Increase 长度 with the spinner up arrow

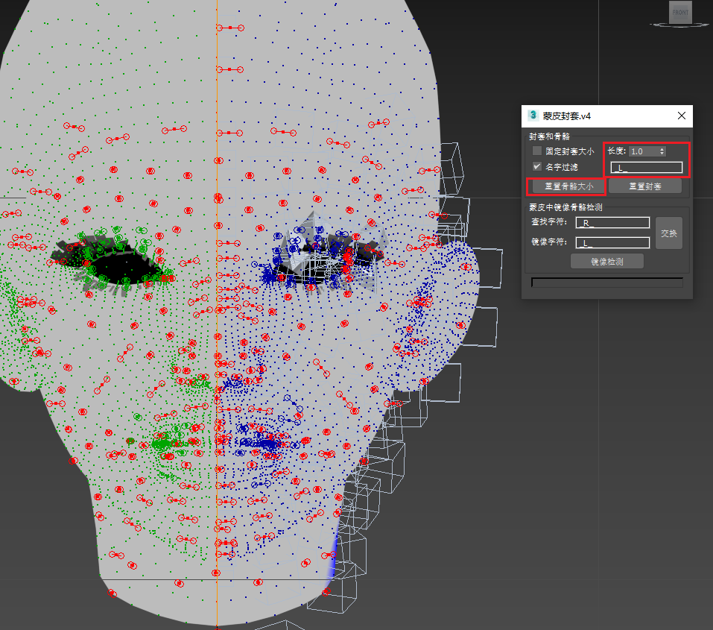click(662, 149)
